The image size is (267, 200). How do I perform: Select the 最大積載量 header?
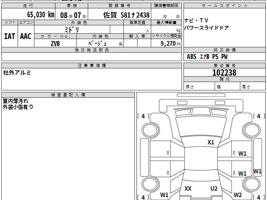coord(166,22)
